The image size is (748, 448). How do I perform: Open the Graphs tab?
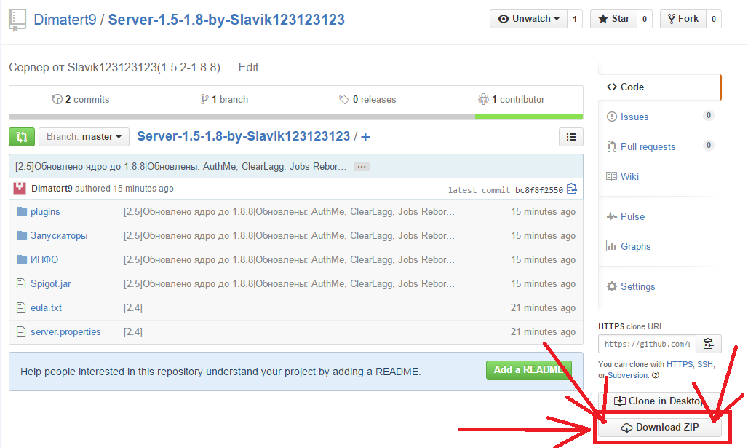pyautogui.click(x=635, y=246)
